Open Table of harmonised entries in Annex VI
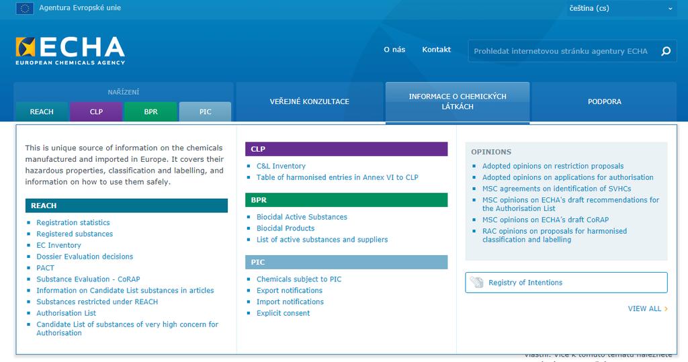 [x=337, y=178]
